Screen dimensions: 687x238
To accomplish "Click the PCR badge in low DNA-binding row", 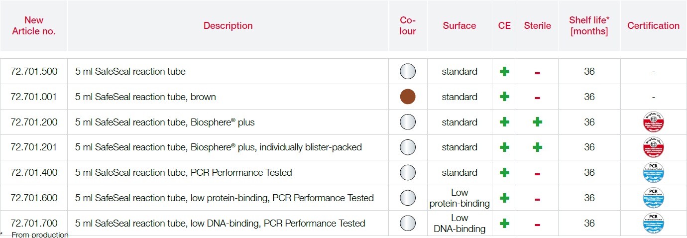I will pyautogui.click(x=653, y=223).
